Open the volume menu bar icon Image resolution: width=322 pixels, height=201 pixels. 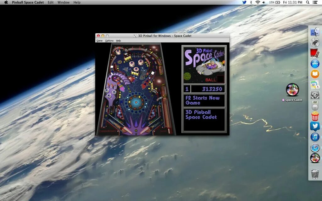click(264, 2)
